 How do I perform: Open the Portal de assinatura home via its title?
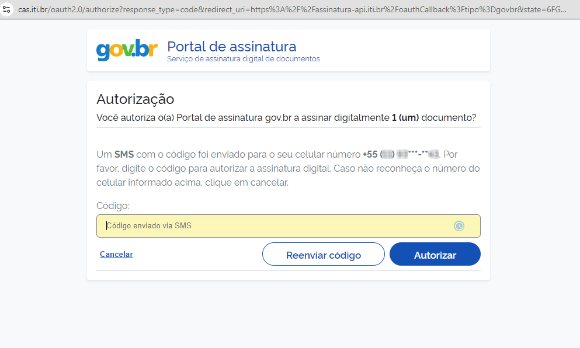232,47
